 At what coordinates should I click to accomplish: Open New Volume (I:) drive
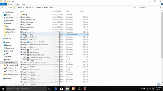click(x=11, y=68)
